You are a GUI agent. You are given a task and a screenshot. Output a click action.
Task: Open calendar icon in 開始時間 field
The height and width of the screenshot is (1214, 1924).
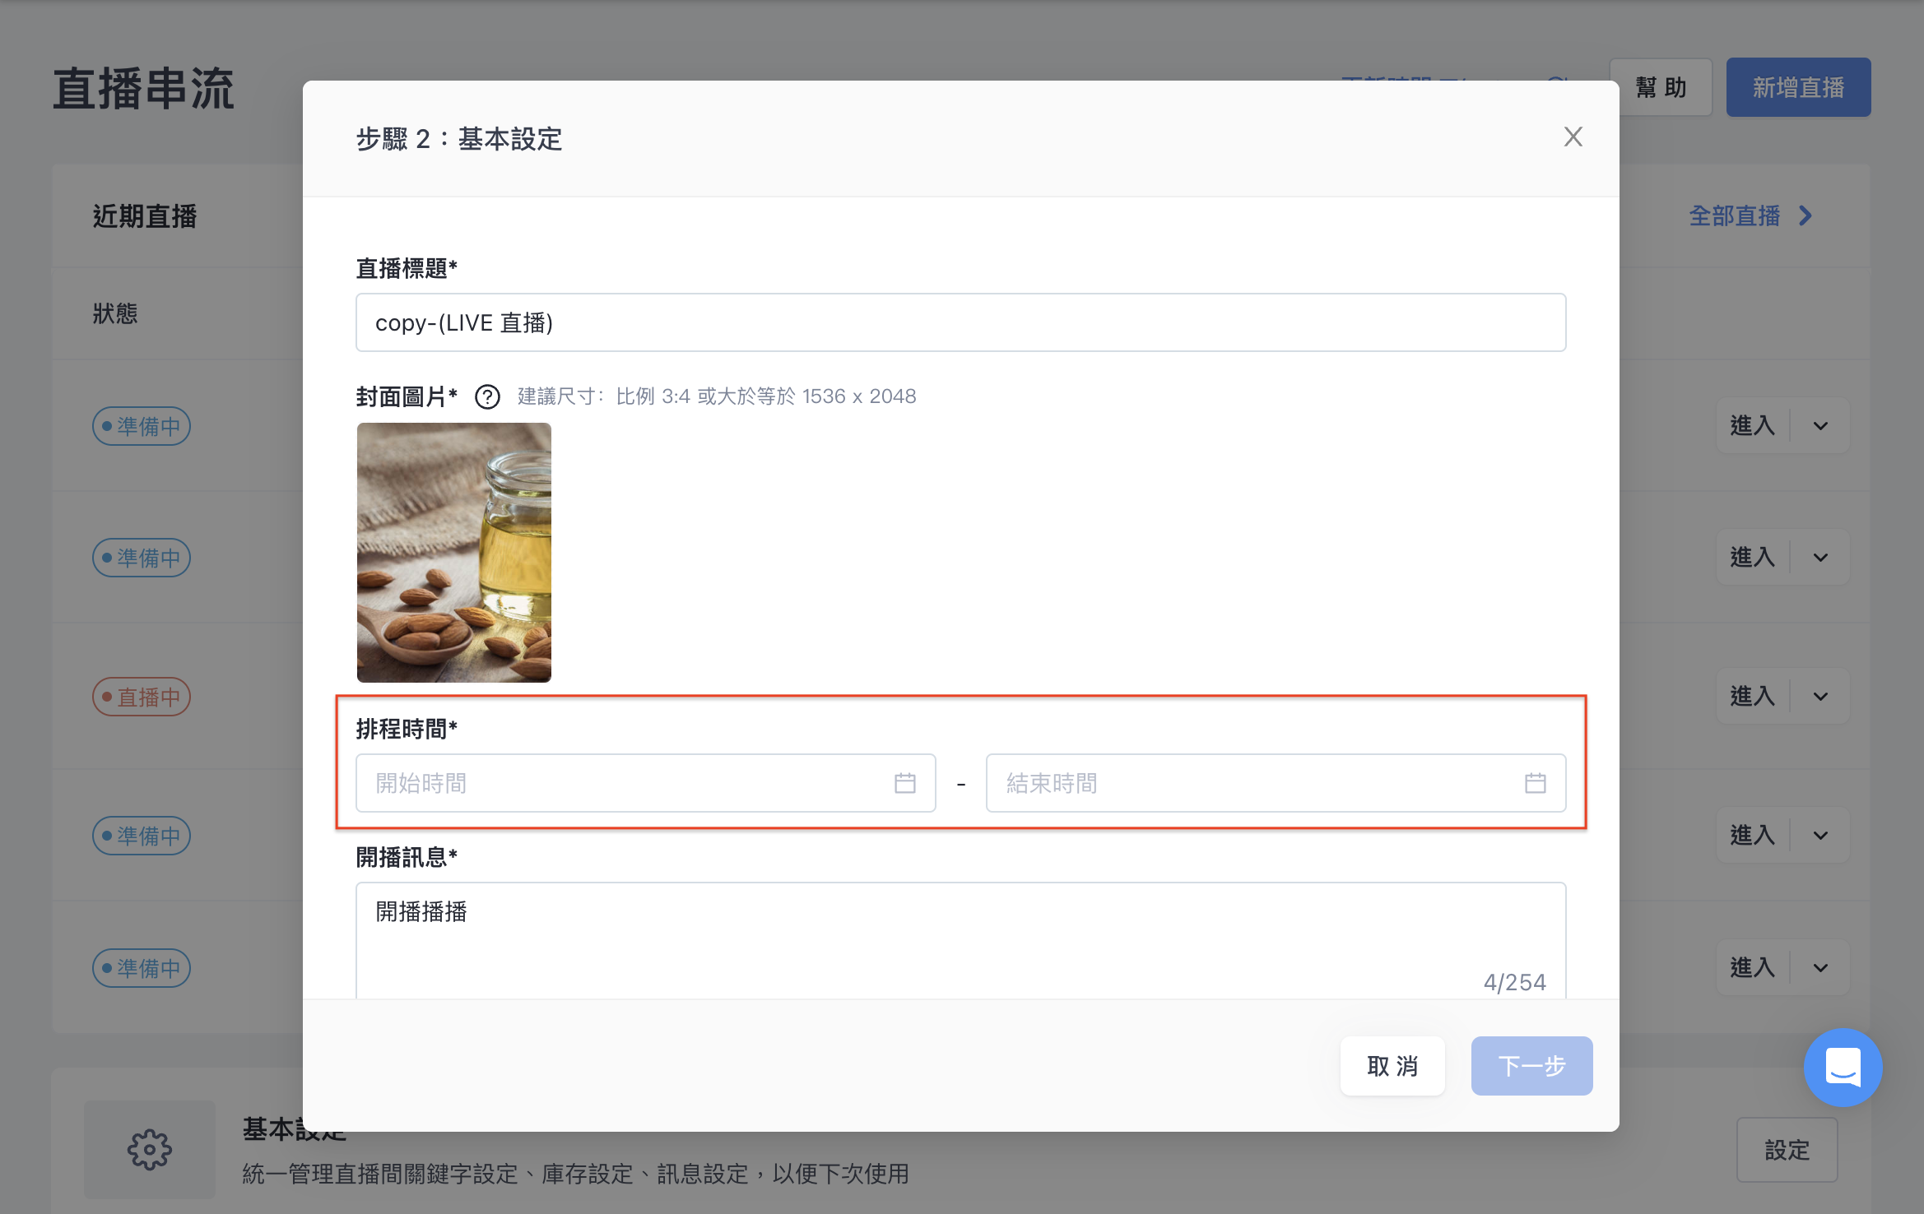point(904,783)
